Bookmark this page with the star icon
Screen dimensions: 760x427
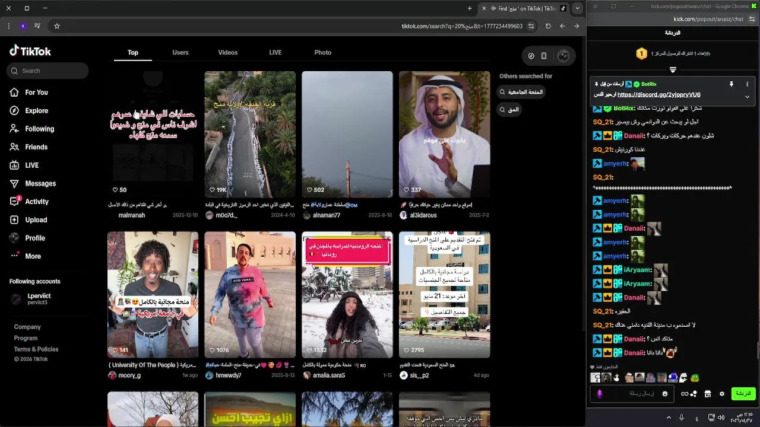click(57, 26)
